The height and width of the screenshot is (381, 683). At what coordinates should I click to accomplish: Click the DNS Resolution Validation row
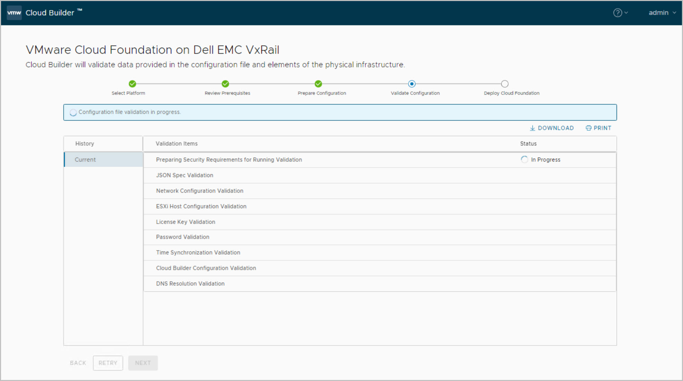click(x=190, y=284)
